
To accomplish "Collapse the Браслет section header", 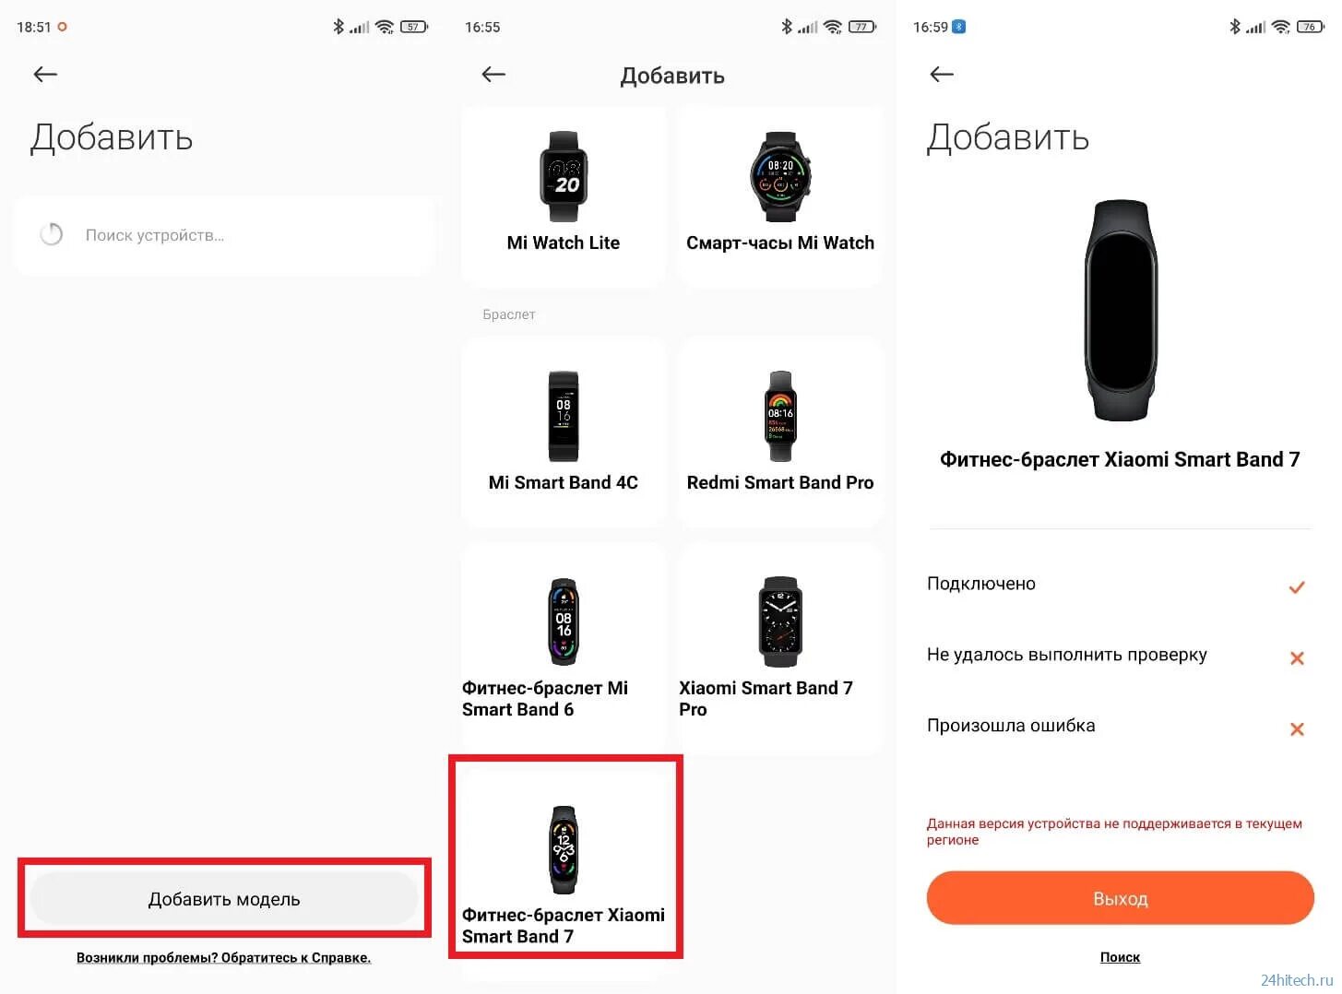I will pyautogui.click(x=508, y=314).
